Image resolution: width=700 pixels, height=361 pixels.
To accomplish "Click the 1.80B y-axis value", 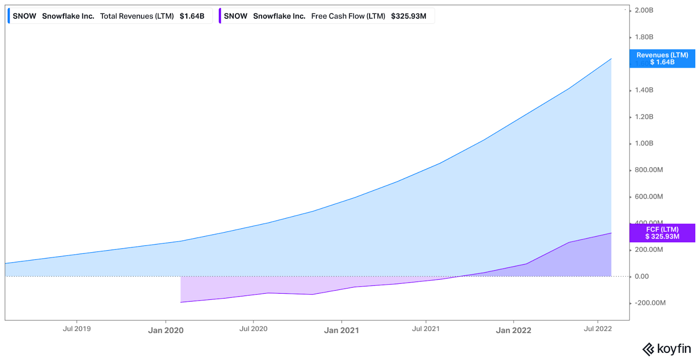I will (x=644, y=37).
